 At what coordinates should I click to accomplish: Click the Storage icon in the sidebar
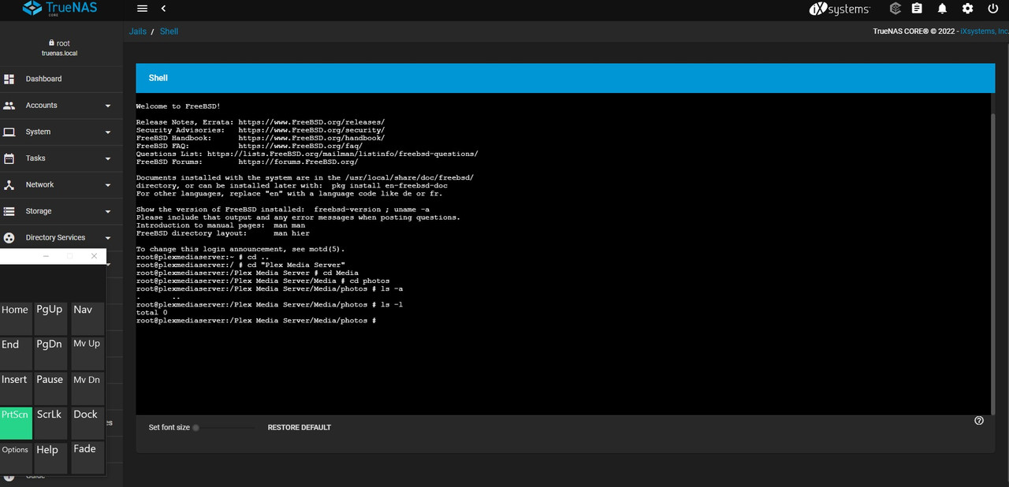pos(9,211)
